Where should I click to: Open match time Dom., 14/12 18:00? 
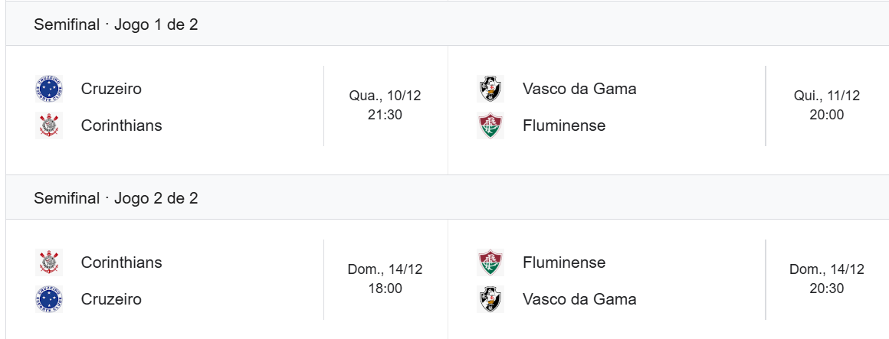click(385, 279)
